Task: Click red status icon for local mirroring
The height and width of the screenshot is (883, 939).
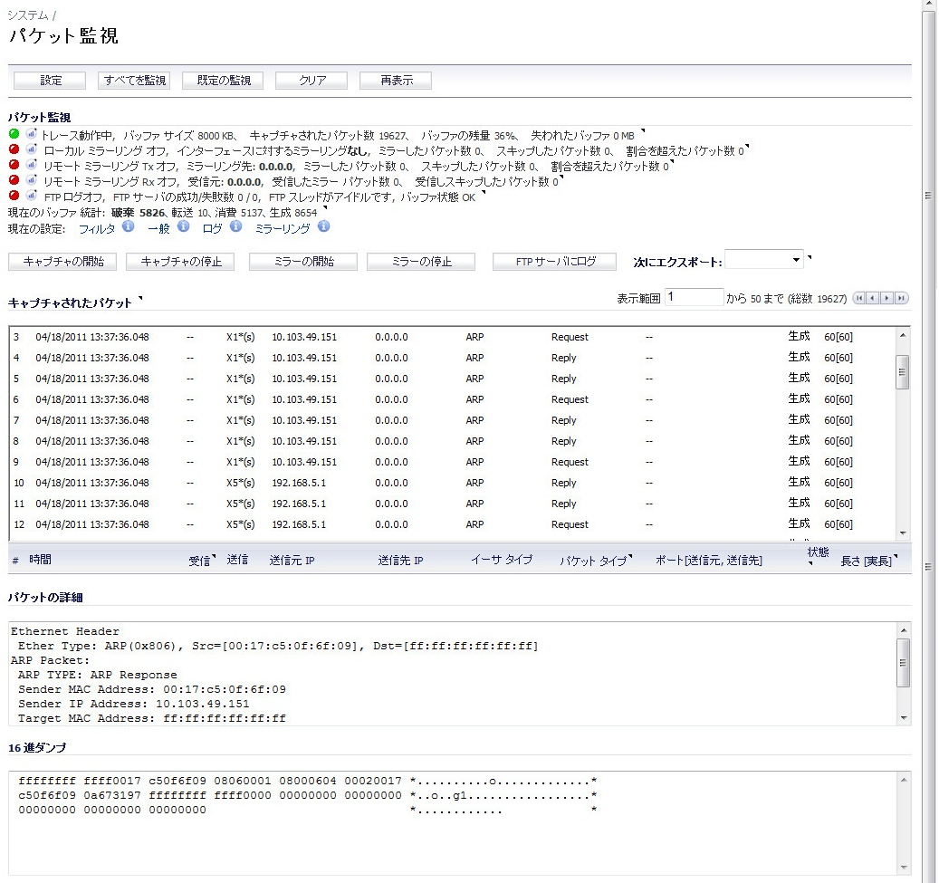Action: pos(14,149)
